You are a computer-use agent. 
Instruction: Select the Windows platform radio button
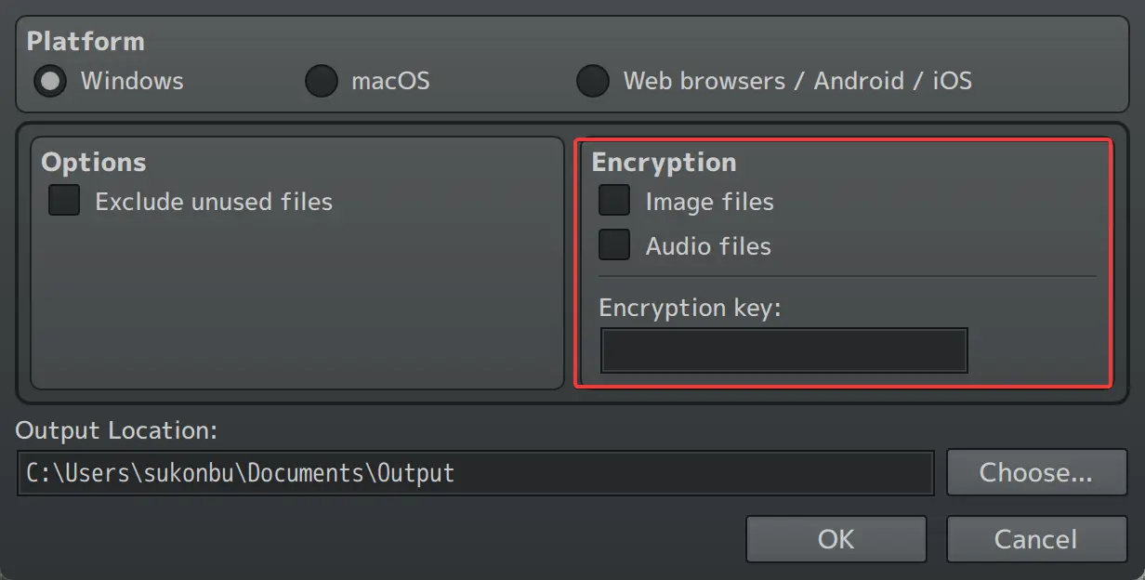[50, 81]
